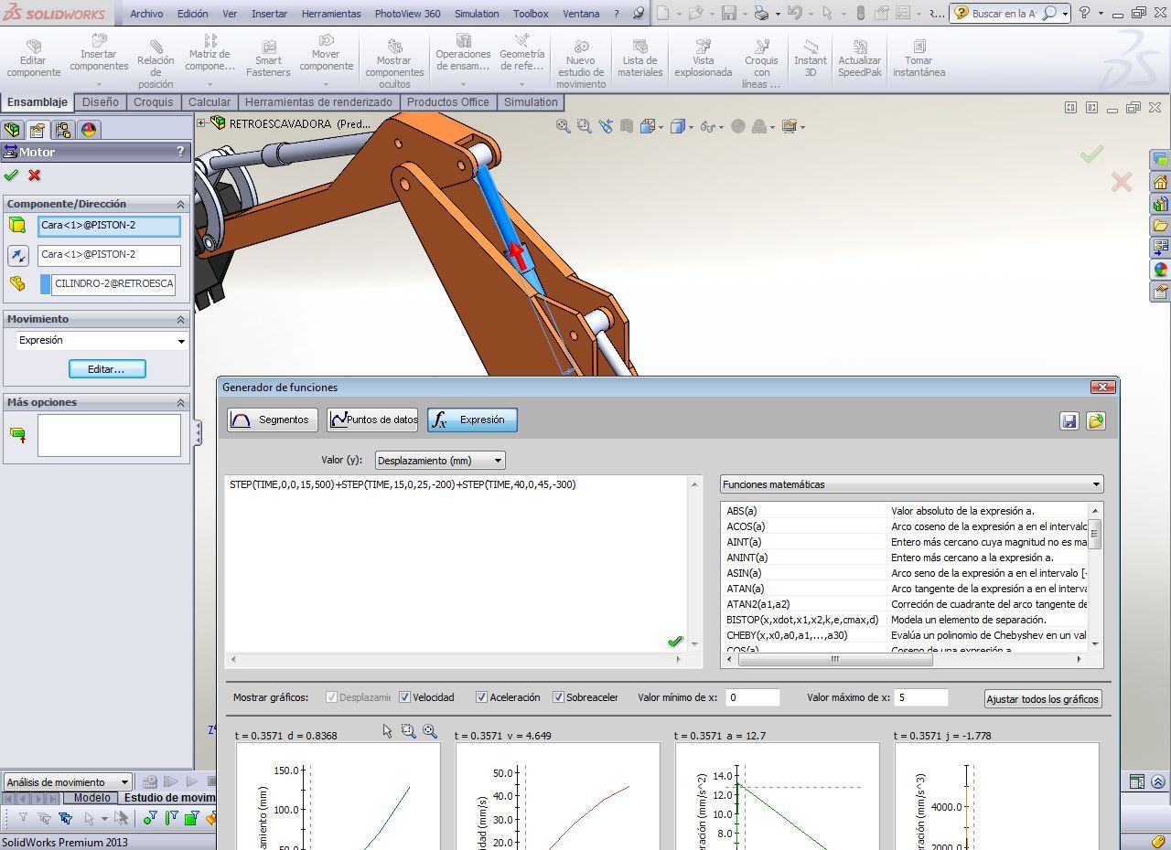Switch to Herramientas de renderizado tab
Screen dimensions: 1171x850
[318, 102]
